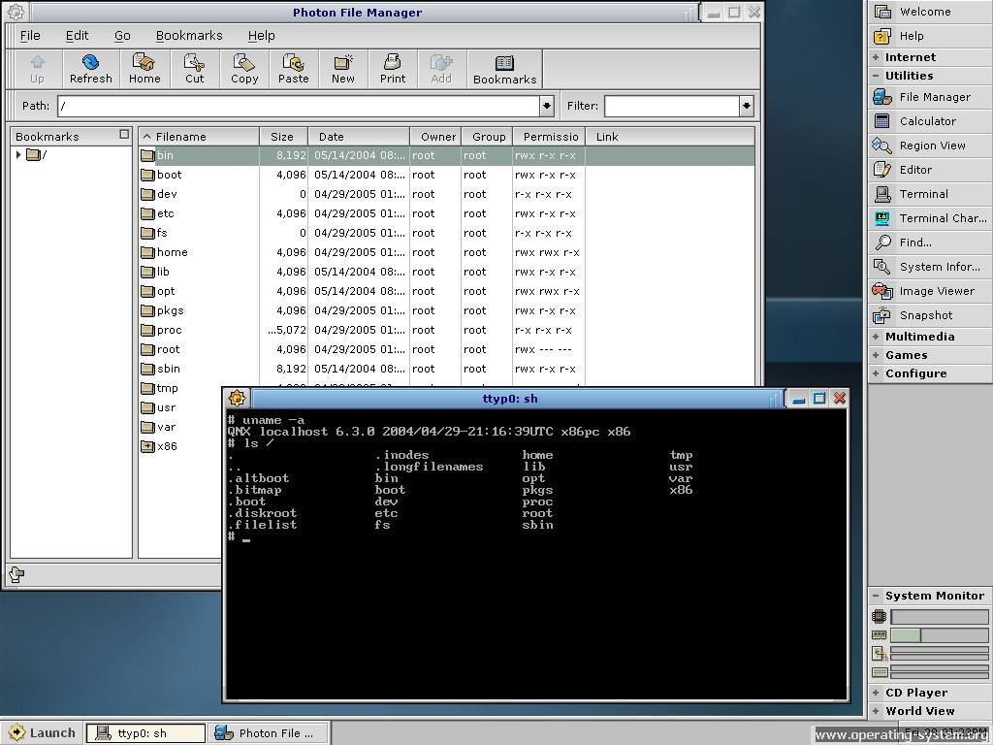This screenshot has width=993, height=745.
Task: Open the File menu
Action: [30, 36]
